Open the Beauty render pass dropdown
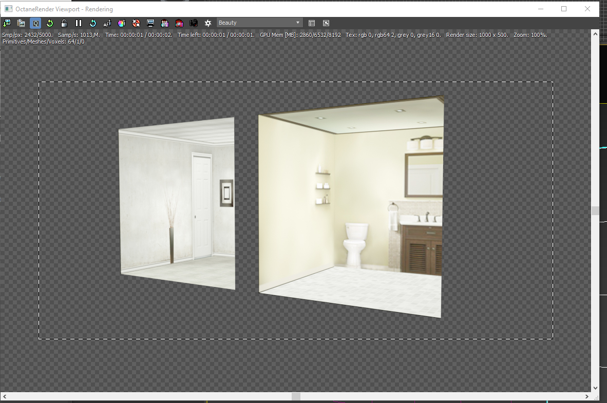The width and height of the screenshot is (607, 403). [x=259, y=23]
